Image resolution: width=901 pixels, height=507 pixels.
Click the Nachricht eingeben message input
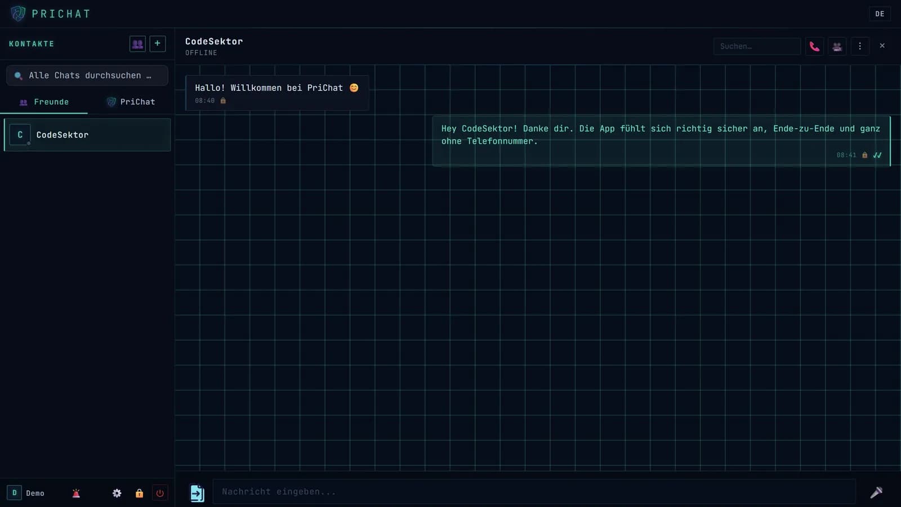pyautogui.click(x=534, y=492)
